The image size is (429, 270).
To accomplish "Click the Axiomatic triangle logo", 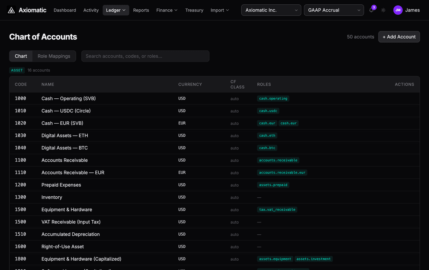I will pyautogui.click(x=10, y=10).
